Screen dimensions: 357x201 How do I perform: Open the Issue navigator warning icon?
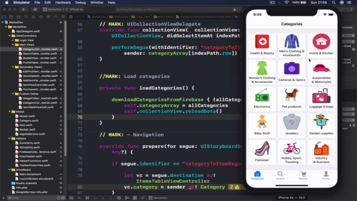33,17
